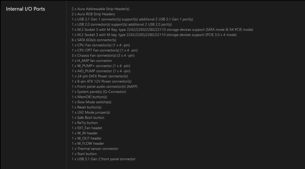The width and height of the screenshot is (305, 169).
Task: Select the 3 x Chassis Fan connector line
Action: click(x=103, y=55)
